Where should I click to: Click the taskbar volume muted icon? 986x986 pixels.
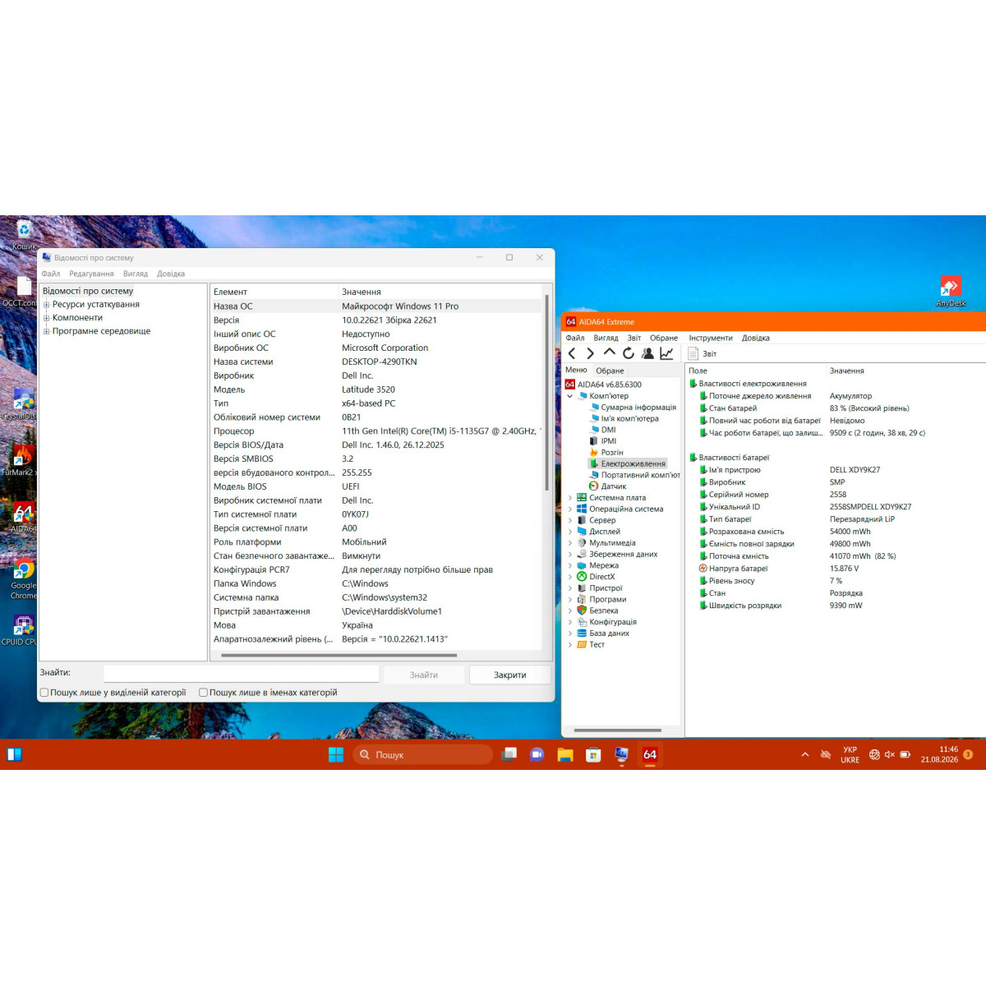[890, 754]
